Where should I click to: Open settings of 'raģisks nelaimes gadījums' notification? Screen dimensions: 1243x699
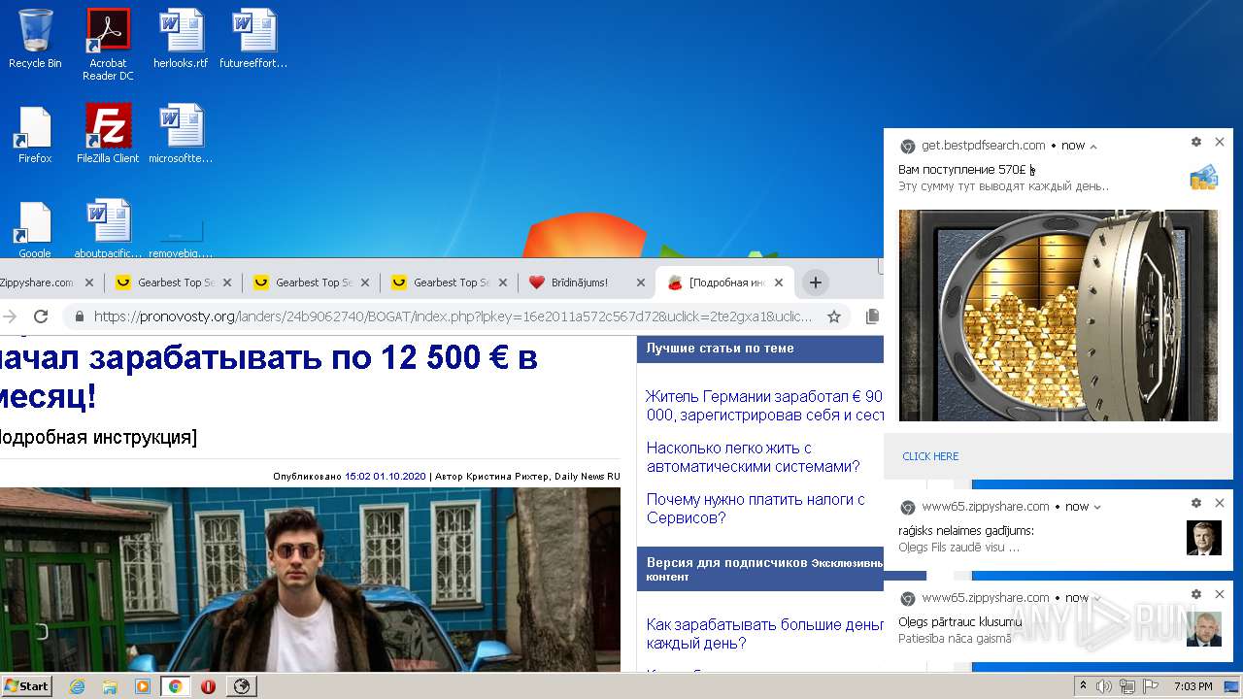pos(1196,503)
